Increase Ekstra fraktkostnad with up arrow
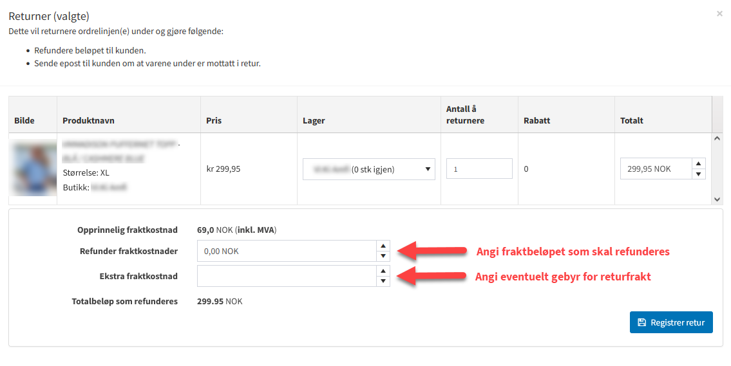Screen dimensions: 731x366 (x=383, y=271)
